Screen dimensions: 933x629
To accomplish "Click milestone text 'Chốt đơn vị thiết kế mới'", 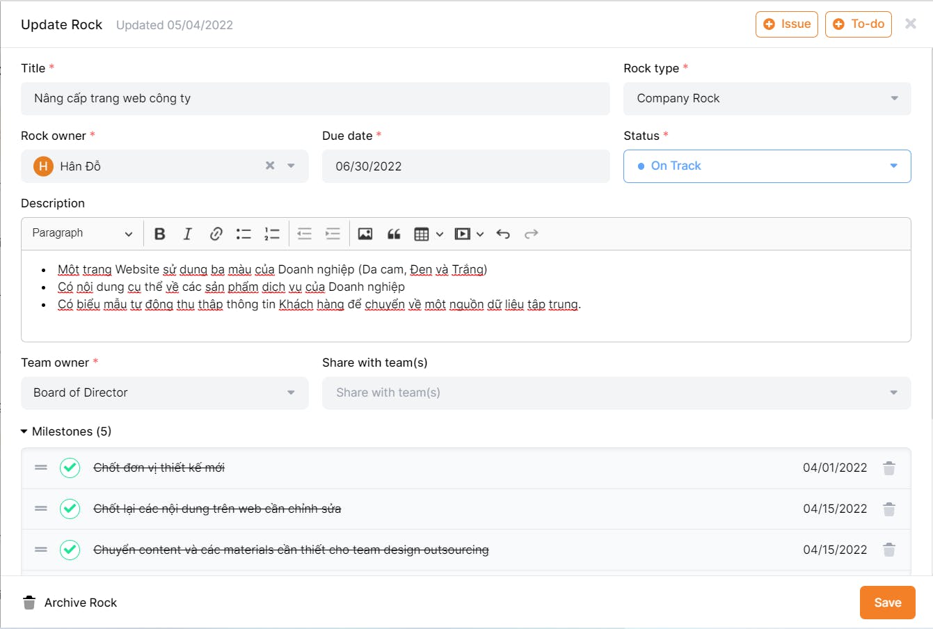I will coord(159,468).
